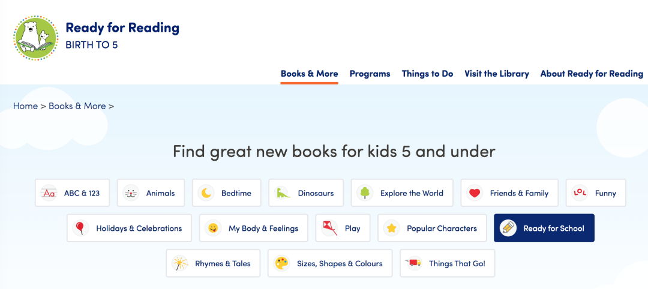
Task: Click the Ready for Reading bear logo
Action: click(36, 38)
